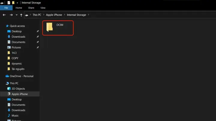This screenshot has width=216, height=121.
Task: Select Quick access in sidebar
Action: (x=17, y=26)
